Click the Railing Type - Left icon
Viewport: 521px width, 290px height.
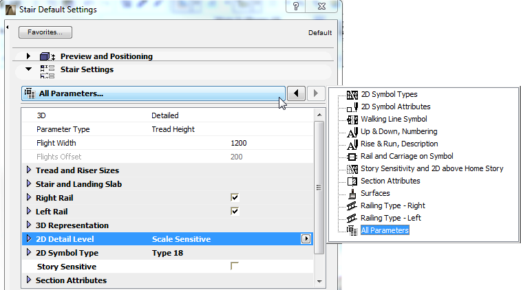[352, 219]
